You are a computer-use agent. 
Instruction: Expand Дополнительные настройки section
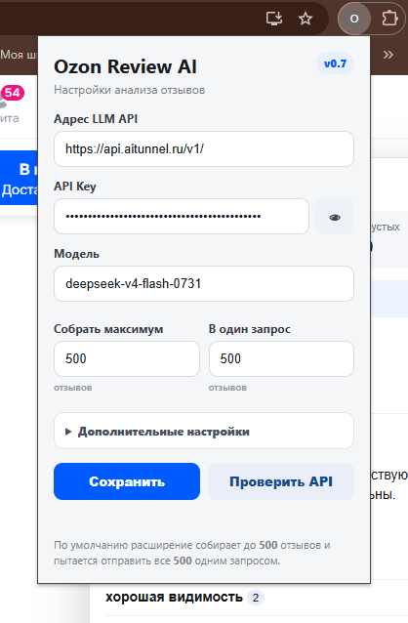pyautogui.click(x=204, y=431)
